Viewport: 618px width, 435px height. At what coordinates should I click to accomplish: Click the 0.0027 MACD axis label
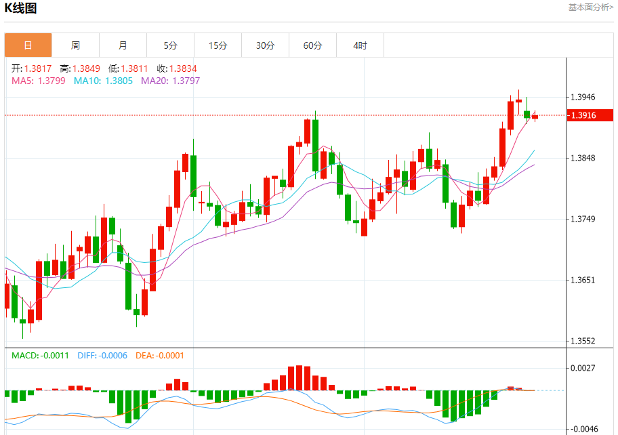click(x=583, y=368)
